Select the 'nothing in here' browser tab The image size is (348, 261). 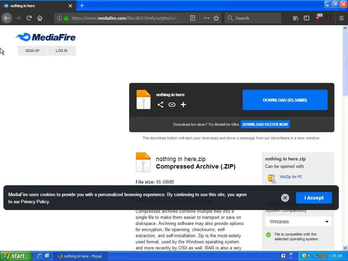point(38,6)
